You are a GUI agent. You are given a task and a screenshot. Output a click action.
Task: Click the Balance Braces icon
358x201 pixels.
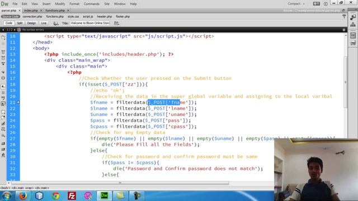tap(3, 78)
